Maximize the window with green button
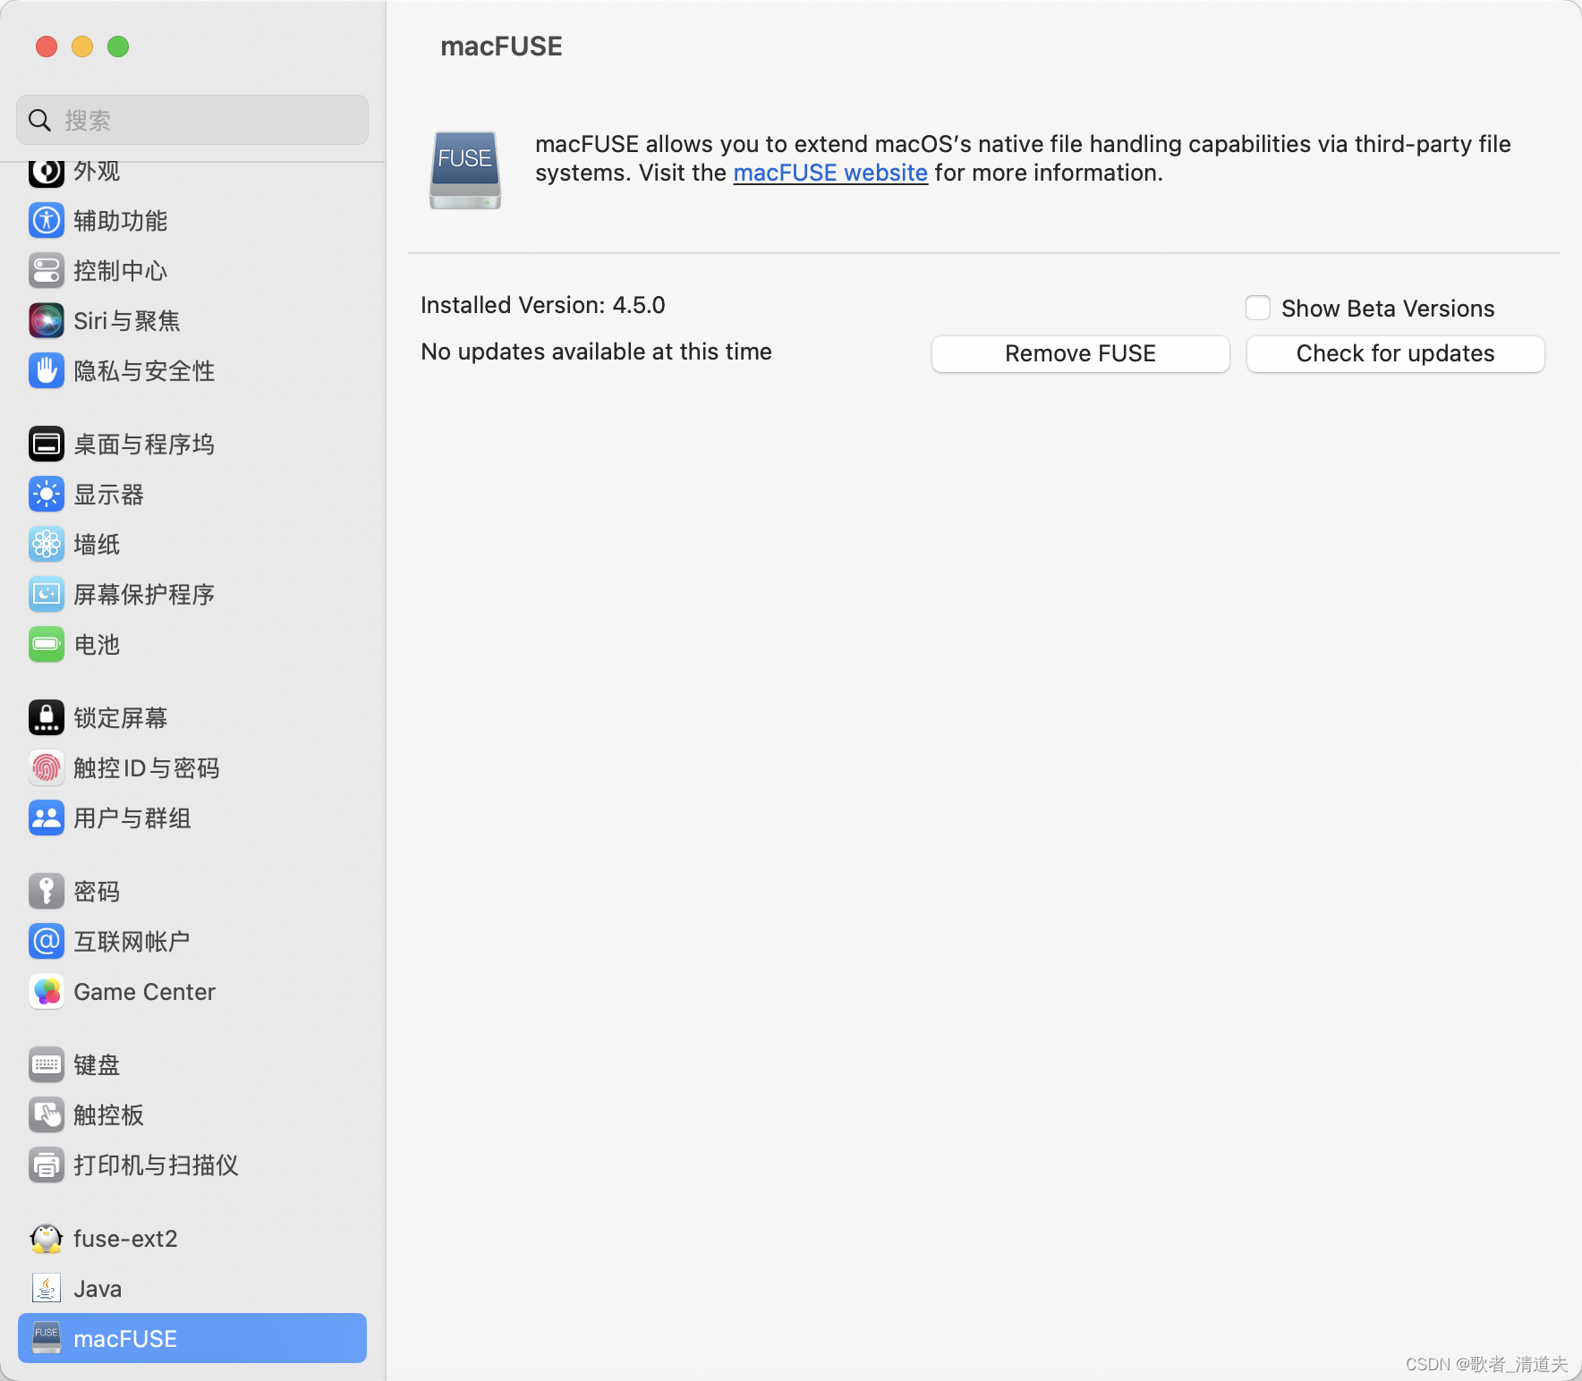Image resolution: width=1582 pixels, height=1381 pixels. [x=118, y=47]
